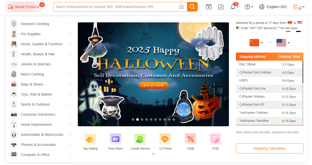Open the Women's Clothing category
312x165 pixels.
[x=35, y=24]
